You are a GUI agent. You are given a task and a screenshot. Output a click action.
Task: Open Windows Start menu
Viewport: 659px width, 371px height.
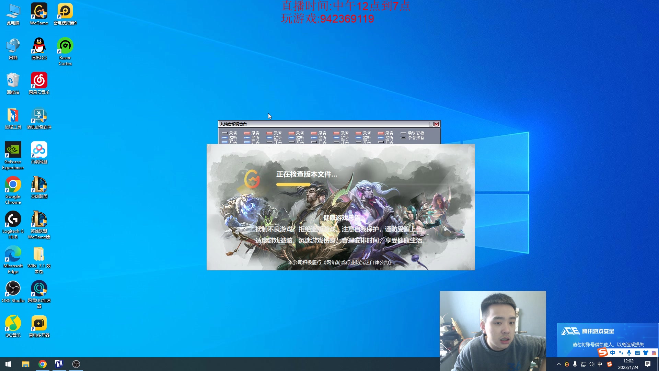pyautogui.click(x=8, y=364)
